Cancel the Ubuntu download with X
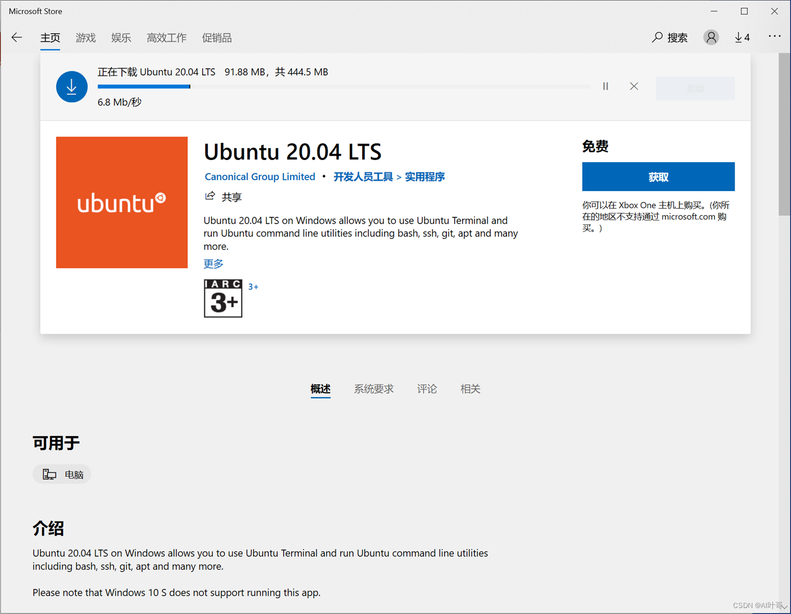This screenshot has height=614, width=791. coord(634,86)
